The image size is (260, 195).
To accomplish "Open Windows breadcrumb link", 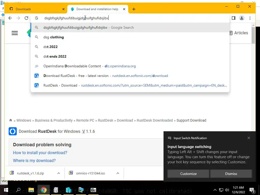I will [24, 120].
